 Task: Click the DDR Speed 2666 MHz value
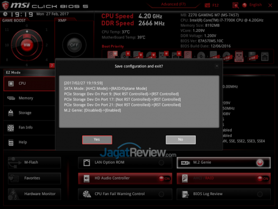pyautogui.click(x=152, y=23)
